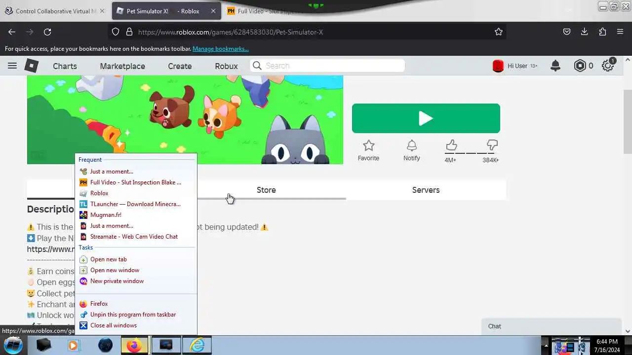Image resolution: width=632 pixels, height=355 pixels.
Task: Open the Firefox application hamburger menu
Action: 620,32
